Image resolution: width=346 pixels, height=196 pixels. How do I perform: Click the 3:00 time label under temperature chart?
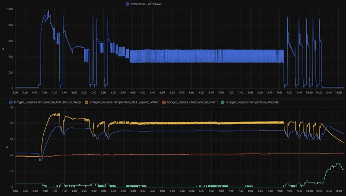click(x=103, y=191)
